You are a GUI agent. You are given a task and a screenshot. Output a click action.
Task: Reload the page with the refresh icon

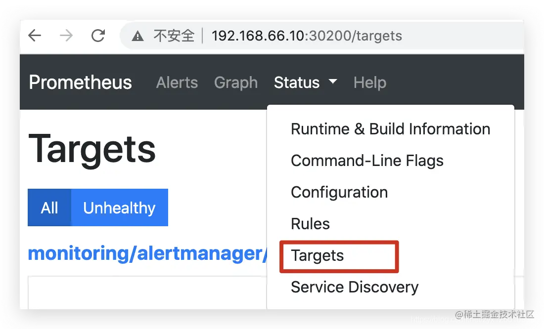[x=98, y=36]
